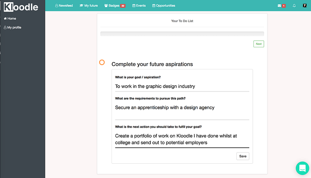Screen dimensions: 311x178
Task: Click the To Do List progress bar
Action: (182, 34)
